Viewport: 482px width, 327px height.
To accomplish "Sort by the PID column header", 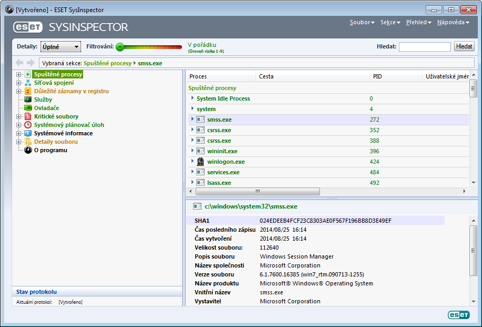I will coord(396,76).
